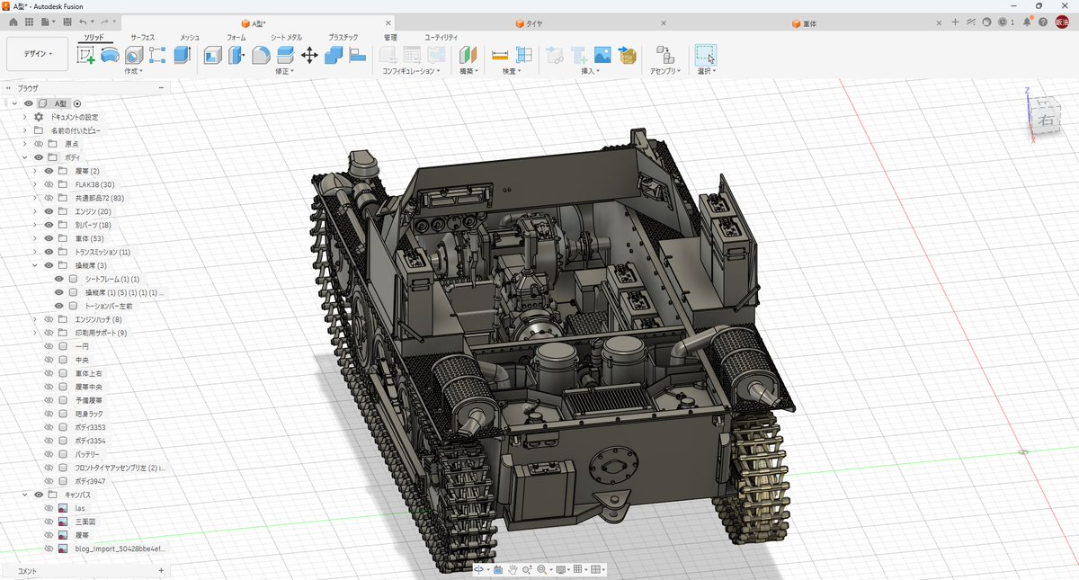Viewport: 1079px width, 580px height.
Task: Open the 修正 dropdown menu
Action: coord(285,71)
